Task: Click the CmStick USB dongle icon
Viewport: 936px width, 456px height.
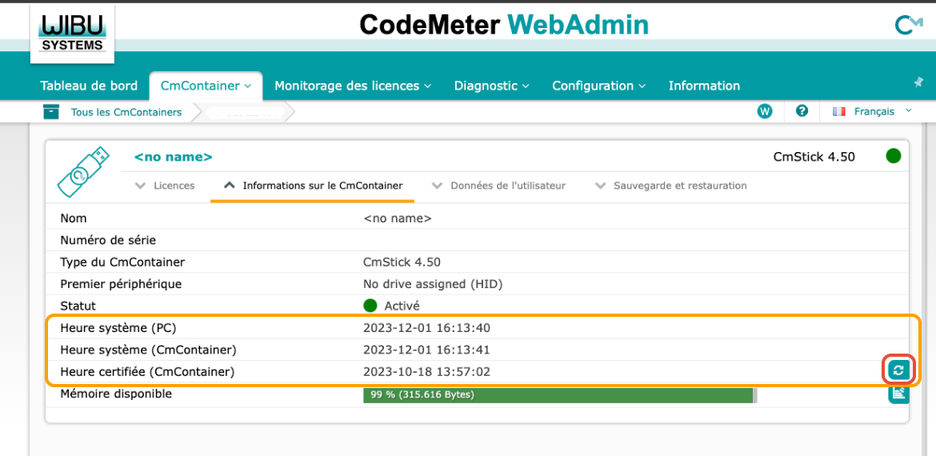Action: pyautogui.click(x=83, y=171)
